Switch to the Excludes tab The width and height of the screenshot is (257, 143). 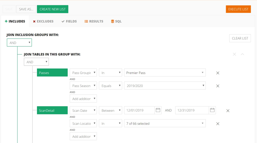tap(43, 21)
